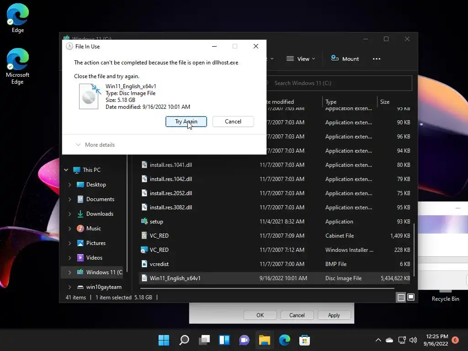This screenshot has width=468, height=351.
Task: Select the vcredist BMP file icon
Action: coord(144,264)
